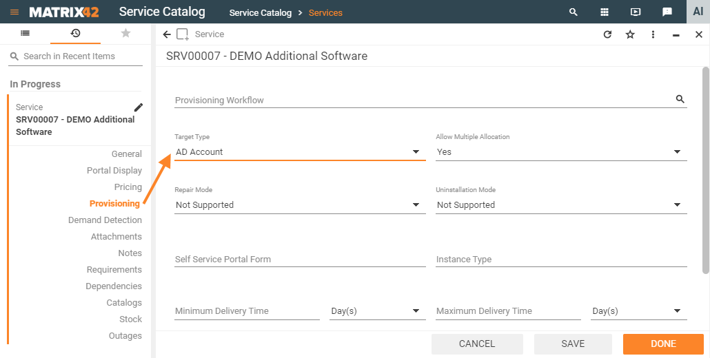The height and width of the screenshot is (358, 710).
Task: Open the applications grid icon
Action: point(605,12)
